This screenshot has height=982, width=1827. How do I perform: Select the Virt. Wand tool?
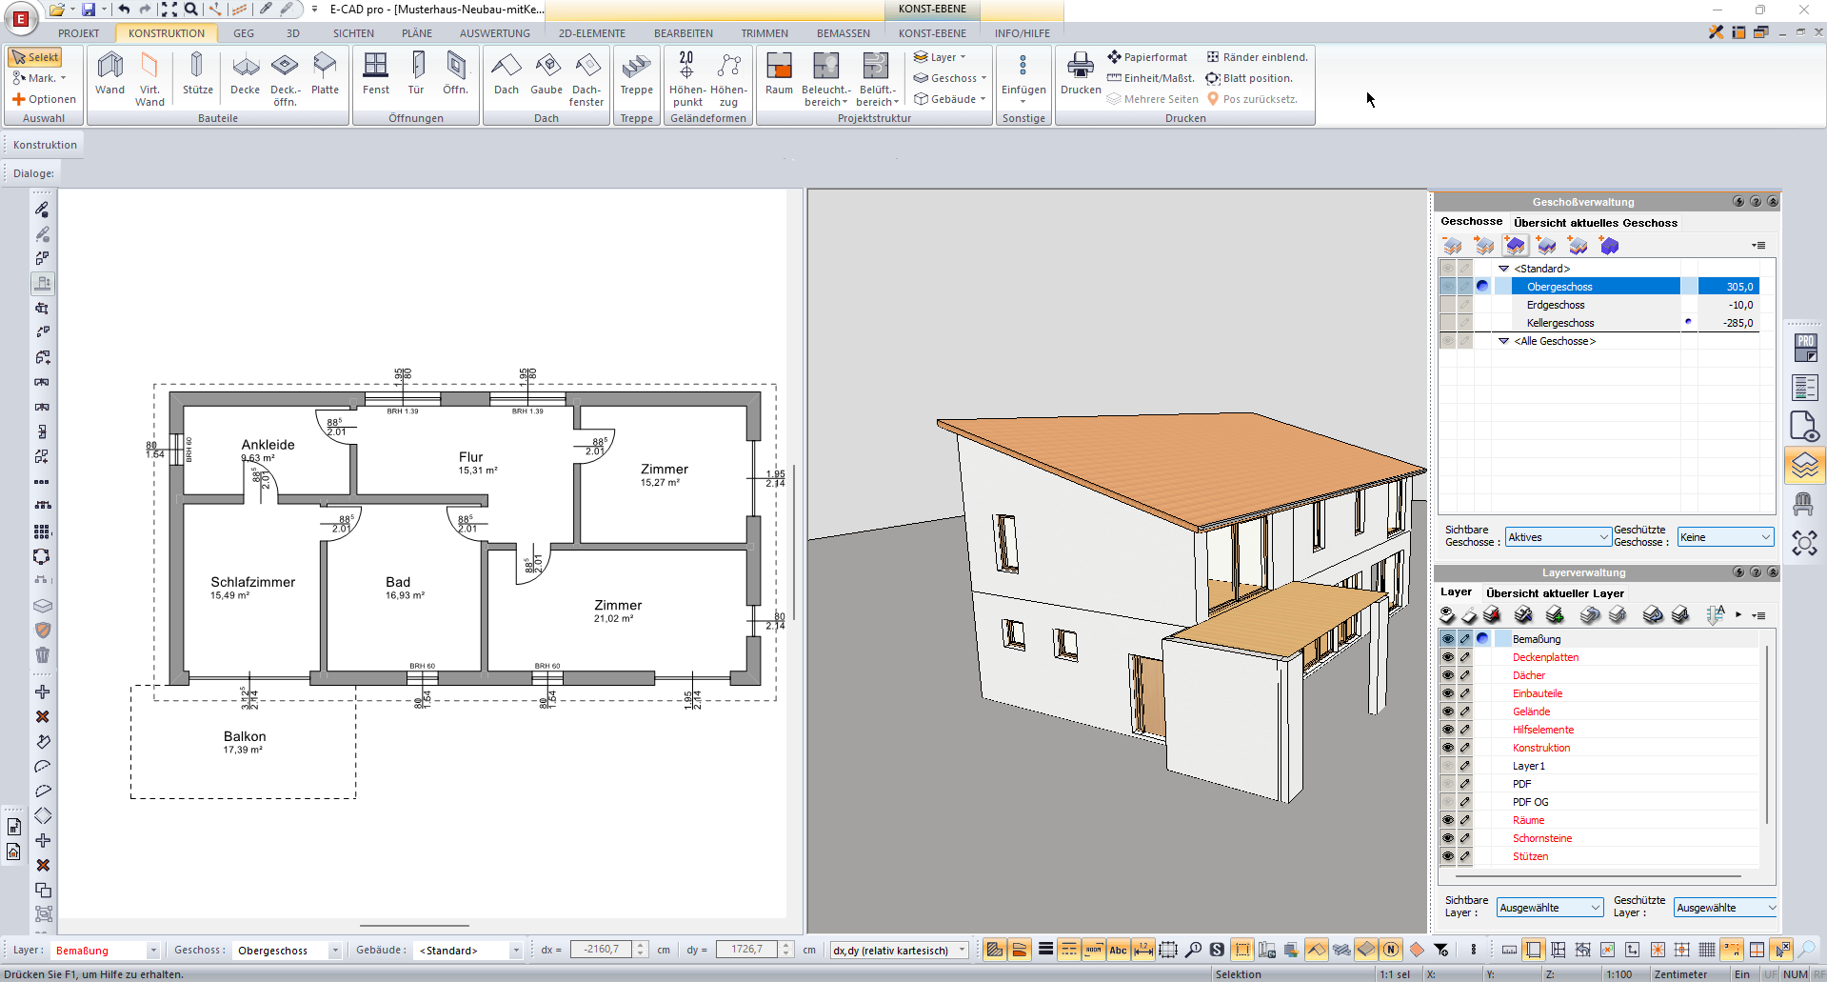click(149, 79)
